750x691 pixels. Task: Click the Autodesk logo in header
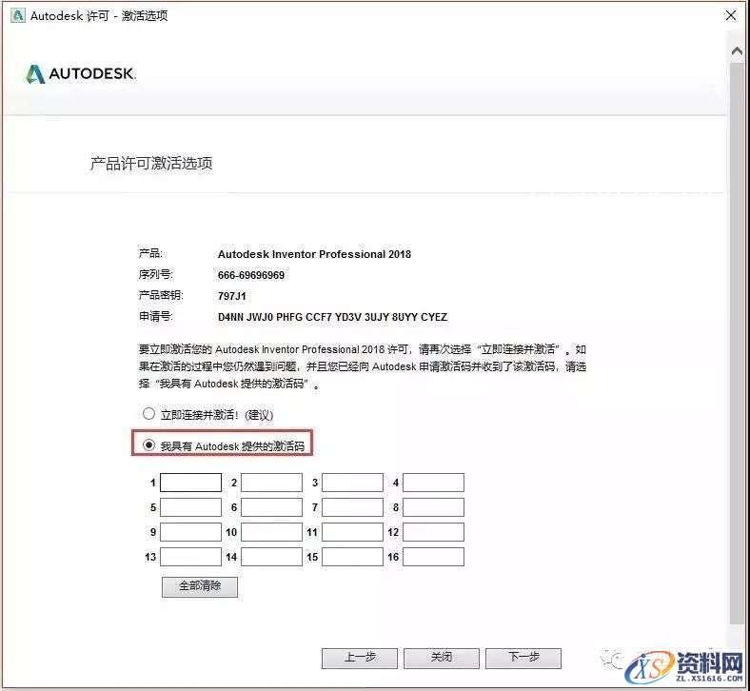pos(81,73)
